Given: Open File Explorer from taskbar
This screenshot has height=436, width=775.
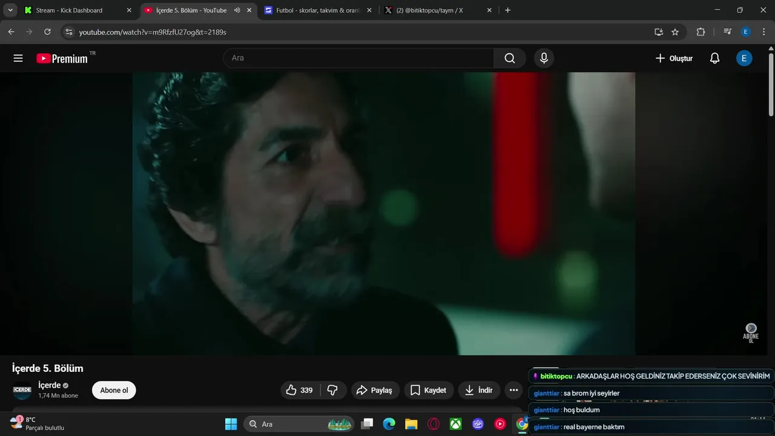Looking at the screenshot, I should point(411,424).
